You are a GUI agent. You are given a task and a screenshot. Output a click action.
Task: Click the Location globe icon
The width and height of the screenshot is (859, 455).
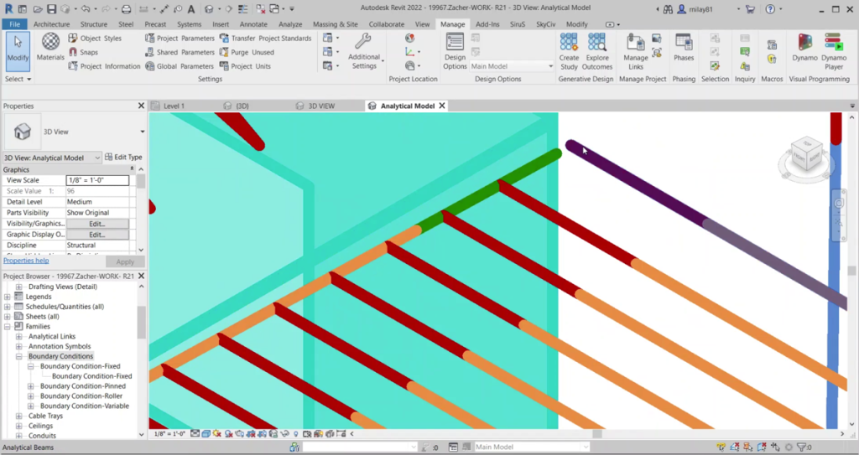click(409, 38)
